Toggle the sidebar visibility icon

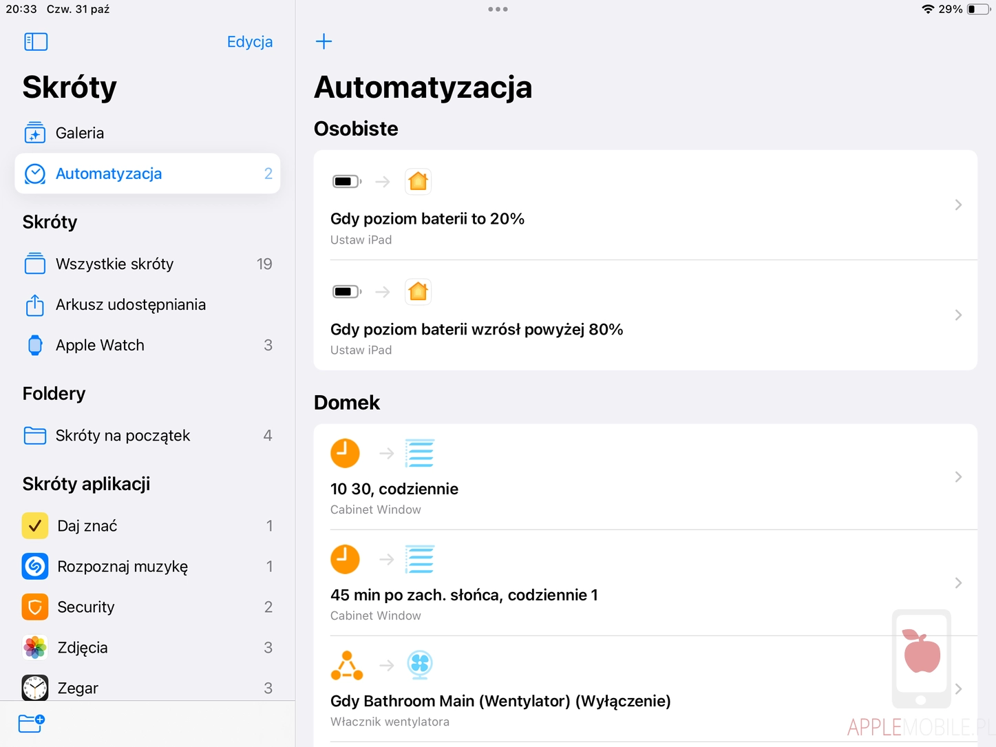pos(36,42)
